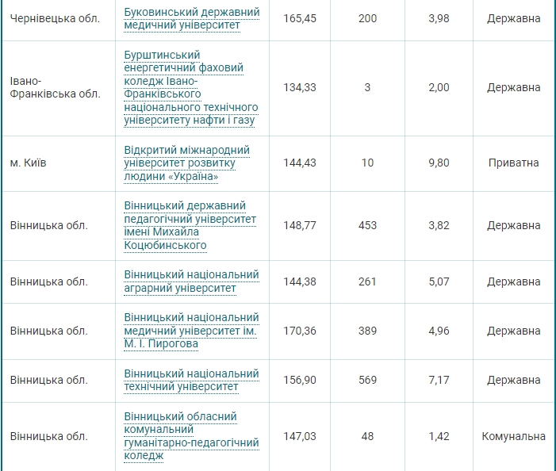Screen dimensions: 556x471
Task: Select the 9,80 value cell
Action: (439, 163)
